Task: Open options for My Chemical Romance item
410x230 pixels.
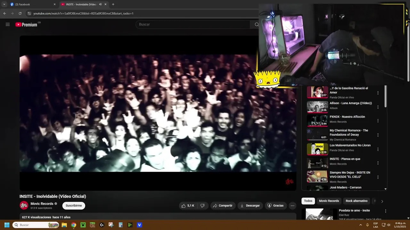Action: (378, 135)
